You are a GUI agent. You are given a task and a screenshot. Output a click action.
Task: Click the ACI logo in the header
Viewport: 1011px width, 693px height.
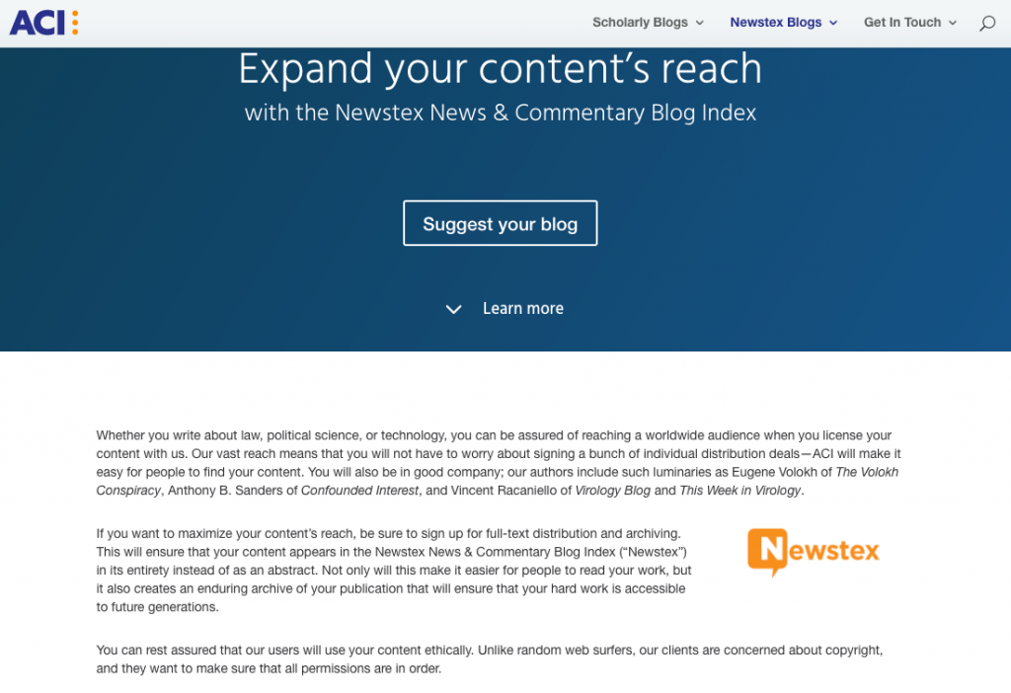click(x=43, y=23)
